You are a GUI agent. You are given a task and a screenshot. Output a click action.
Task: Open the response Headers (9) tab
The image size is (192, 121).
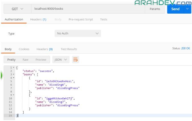tap(44, 49)
